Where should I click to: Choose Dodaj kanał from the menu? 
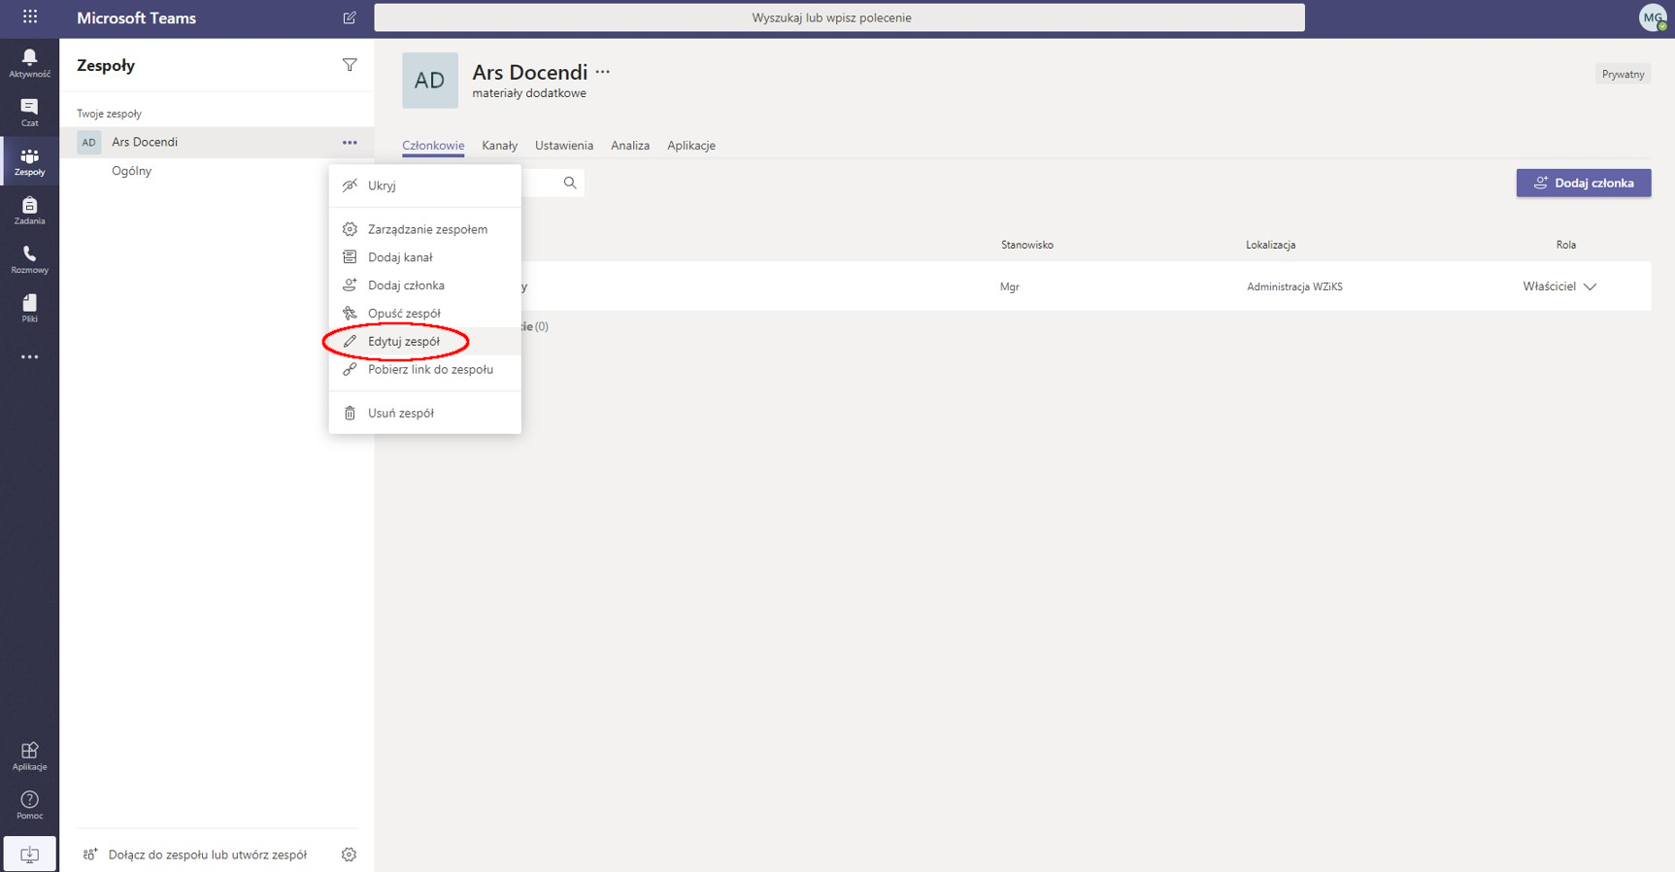425,257
